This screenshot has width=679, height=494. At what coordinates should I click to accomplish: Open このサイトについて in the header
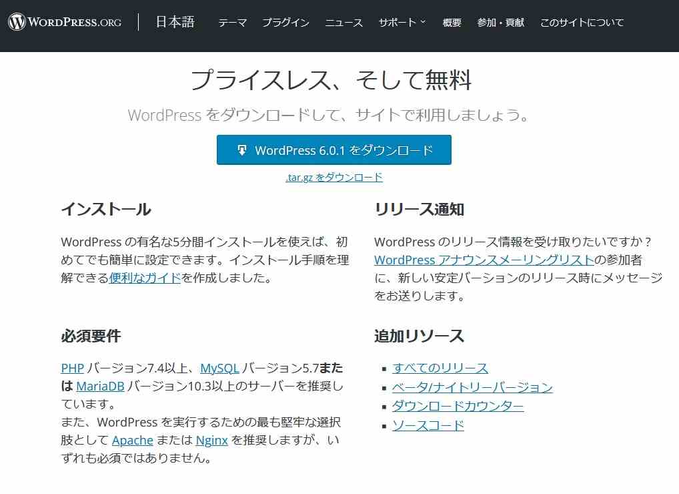(x=582, y=22)
